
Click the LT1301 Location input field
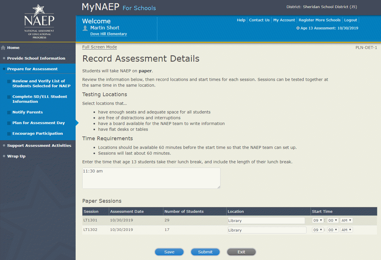(x=266, y=221)
